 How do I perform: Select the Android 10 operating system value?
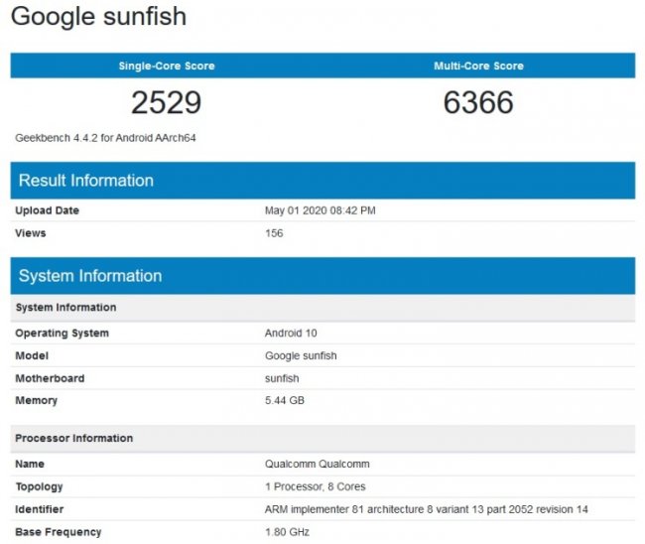coord(291,334)
